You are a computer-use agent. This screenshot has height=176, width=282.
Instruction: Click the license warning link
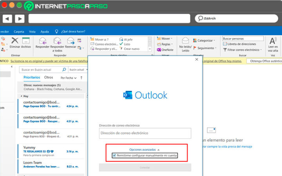pyautogui.click(x=49, y=61)
